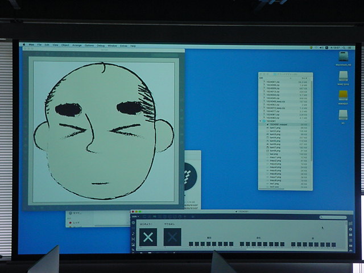
Task: Toggle last small toggle in left group
Action: (231, 244)
